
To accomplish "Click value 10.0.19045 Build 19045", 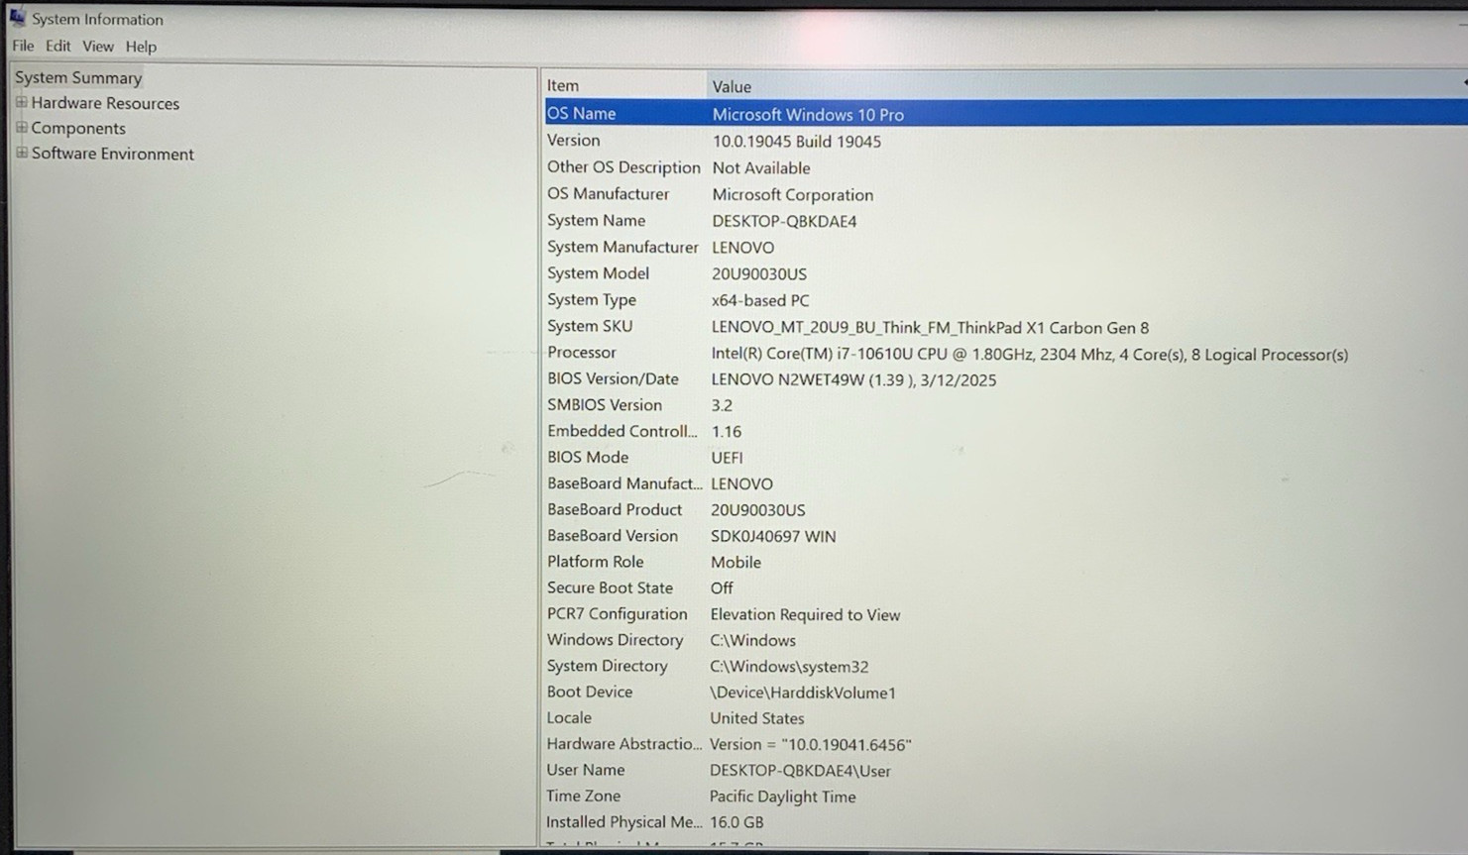I will coord(797,142).
